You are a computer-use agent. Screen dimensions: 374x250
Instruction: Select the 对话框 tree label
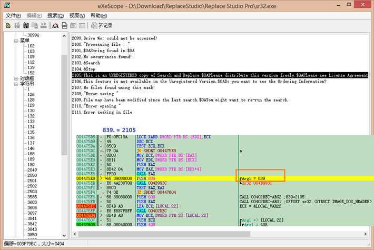[x=27, y=78]
